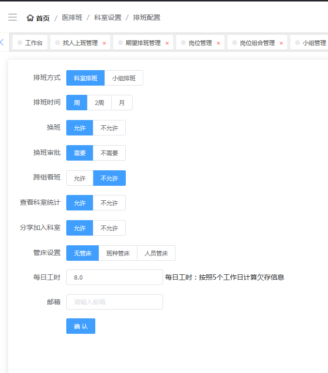Select 班种管床 bed setting
Image resolution: width=328 pixels, height=373 pixels.
[118, 253]
